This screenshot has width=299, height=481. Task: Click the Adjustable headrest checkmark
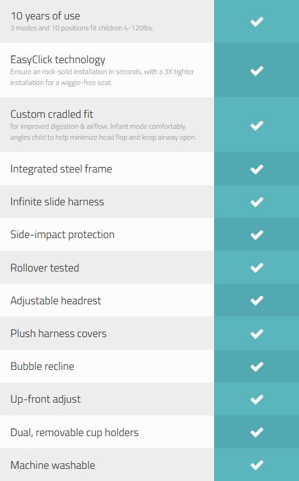tap(257, 300)
